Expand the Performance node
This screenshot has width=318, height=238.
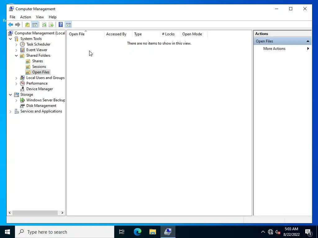pos(16,83)
